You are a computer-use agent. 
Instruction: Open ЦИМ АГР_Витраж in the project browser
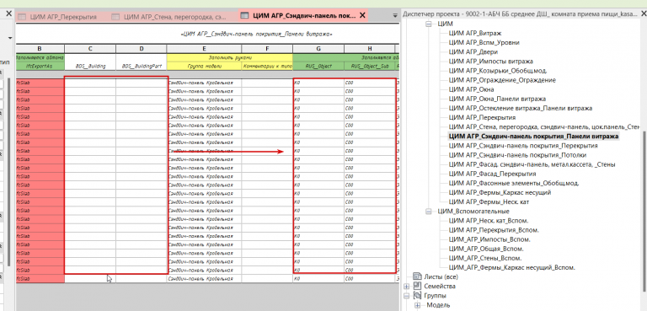(475, 33)
